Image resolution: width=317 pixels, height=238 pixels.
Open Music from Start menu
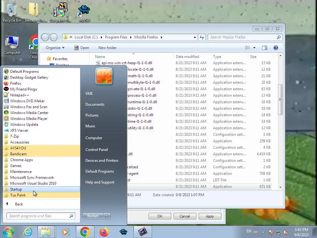[90, 126]
